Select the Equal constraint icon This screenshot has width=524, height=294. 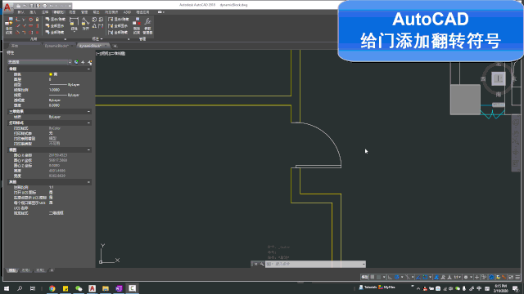pos(38,33)
